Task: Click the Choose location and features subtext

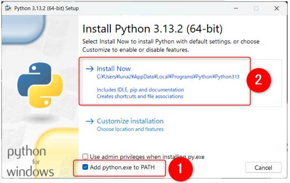Action: [x=130, y=129]
